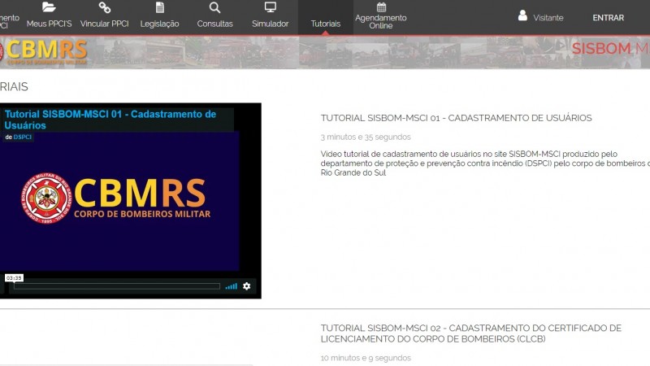This screenshot has height=366, width=650.
Task: Open the Simulador monitor icon
Action: [x=271, y=7]
